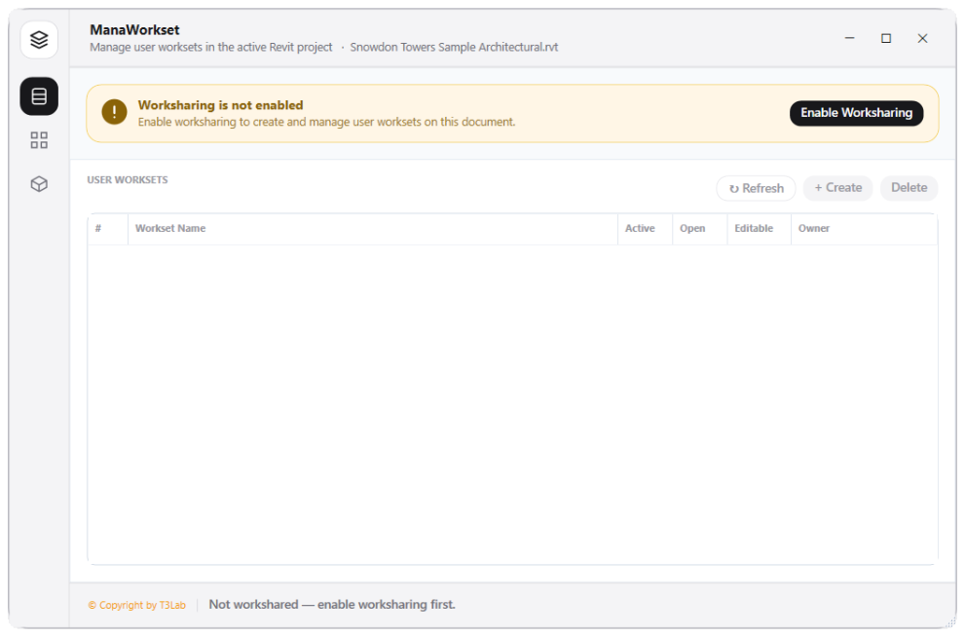Maximize the ManaWorkset window
The width and height of the screenshot is (965, 637).
tap(886, 38)
